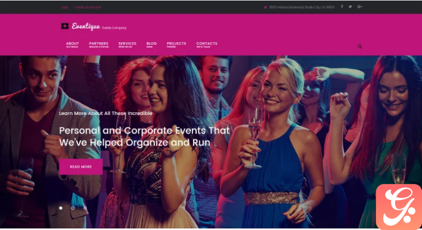Click the Login link
Image resolution: width=422 pixels, height=230 pixels.
(x=64, y=7)
